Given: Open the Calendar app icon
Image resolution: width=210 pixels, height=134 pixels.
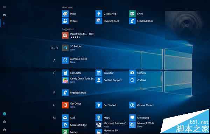Looking at the screenshot, I should click(99, 73).
